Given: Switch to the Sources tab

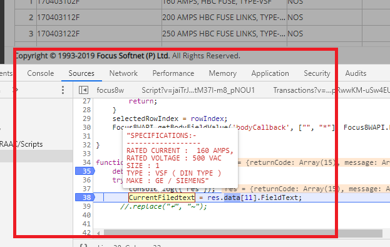Looking at the screenshot, I should point(81,73).
